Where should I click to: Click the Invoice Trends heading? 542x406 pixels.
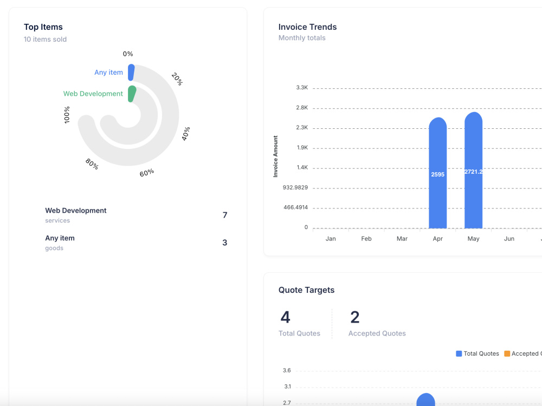pyautogui.click(x=308, y=27)
